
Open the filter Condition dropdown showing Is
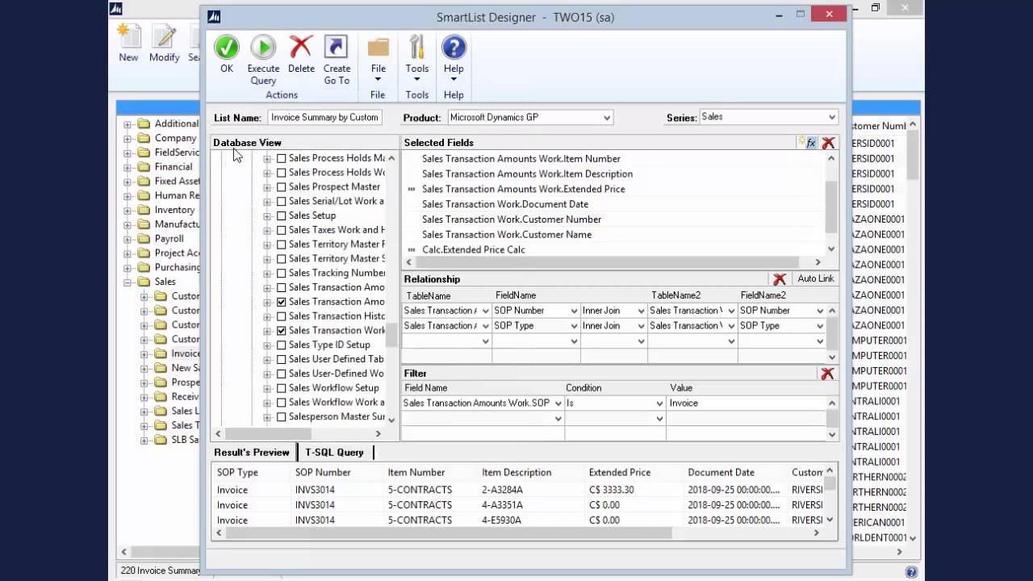659,403
